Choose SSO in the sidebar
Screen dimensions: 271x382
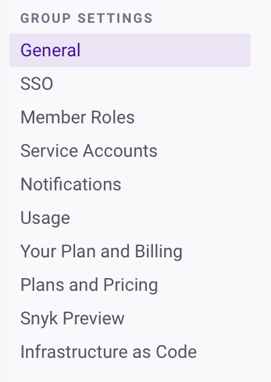tap(130, 84)
